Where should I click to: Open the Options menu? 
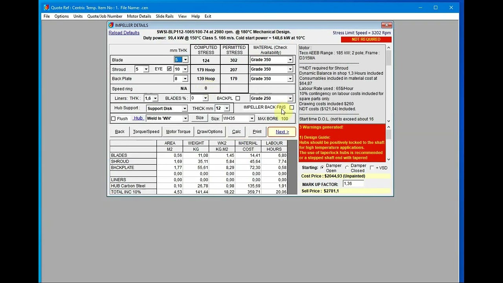coord(62,16)
